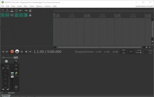Screen dimensions: 154x97
Task: Click the MASTER track label
Action: pos(11,93)
